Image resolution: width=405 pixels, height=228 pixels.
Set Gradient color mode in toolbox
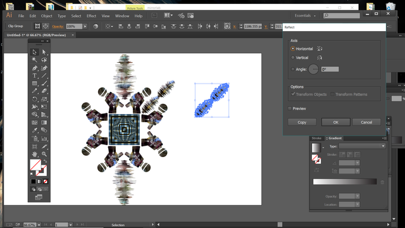[x=39, y=182]
